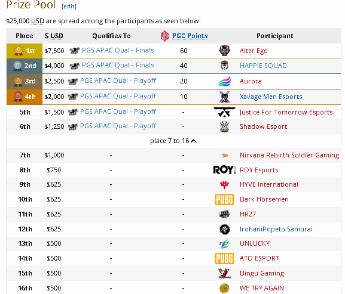The height and width of the screenshot is (294, 345).
Task: Click the Alter Ego team logo
Action: click(224, 51)
